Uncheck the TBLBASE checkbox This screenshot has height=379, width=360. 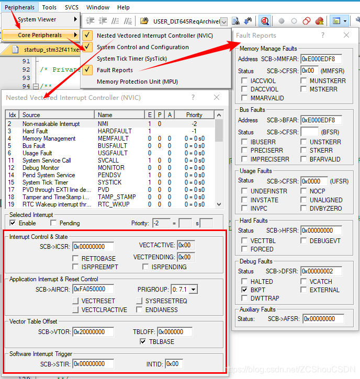point(143,341)
